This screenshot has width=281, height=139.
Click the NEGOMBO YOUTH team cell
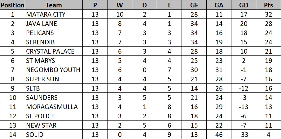coord(54,70)
